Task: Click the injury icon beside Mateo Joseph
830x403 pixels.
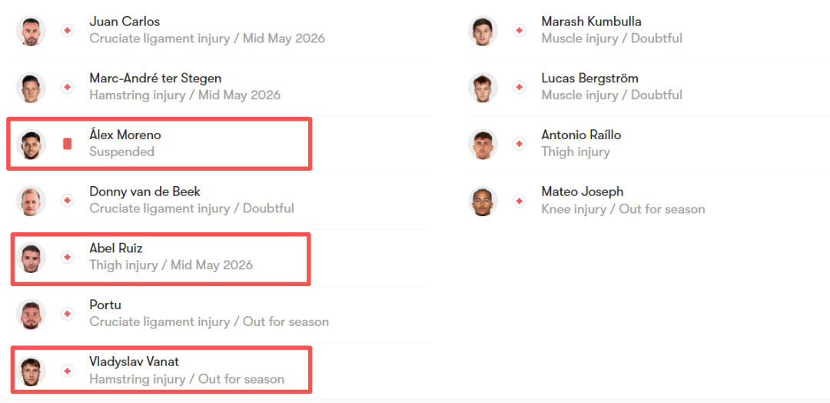Action: click(520, 201)
